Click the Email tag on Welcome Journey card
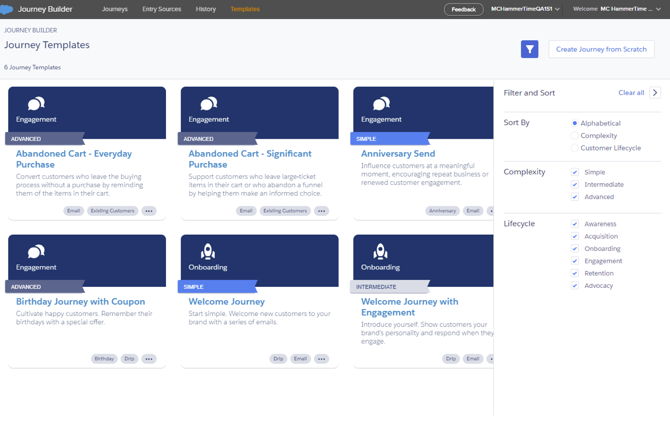Image resolution: width=670 pixels, height=422 pixels. pyautogui.click(x=301, y=359)
